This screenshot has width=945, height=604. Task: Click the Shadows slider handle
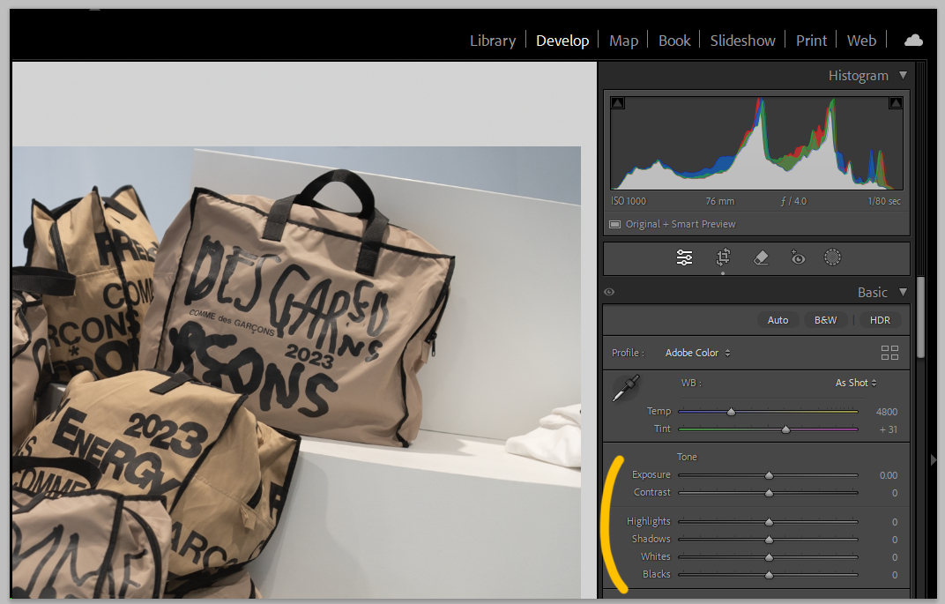click(769, 540)
